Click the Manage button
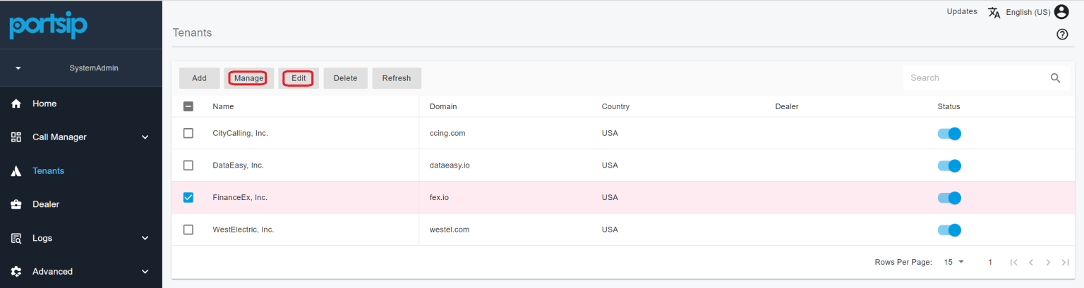The width and height of the screenshot is (1084, 288). pyautogui.click(x=248, y=78)
